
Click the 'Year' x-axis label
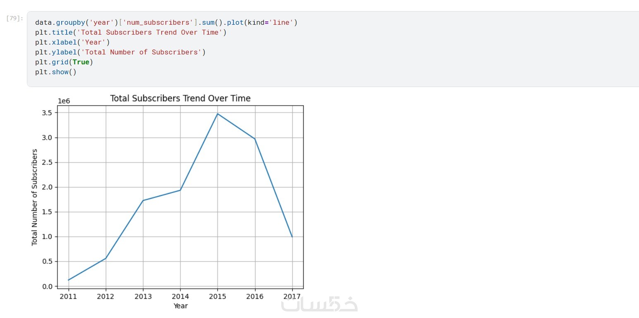coord(180,306)
